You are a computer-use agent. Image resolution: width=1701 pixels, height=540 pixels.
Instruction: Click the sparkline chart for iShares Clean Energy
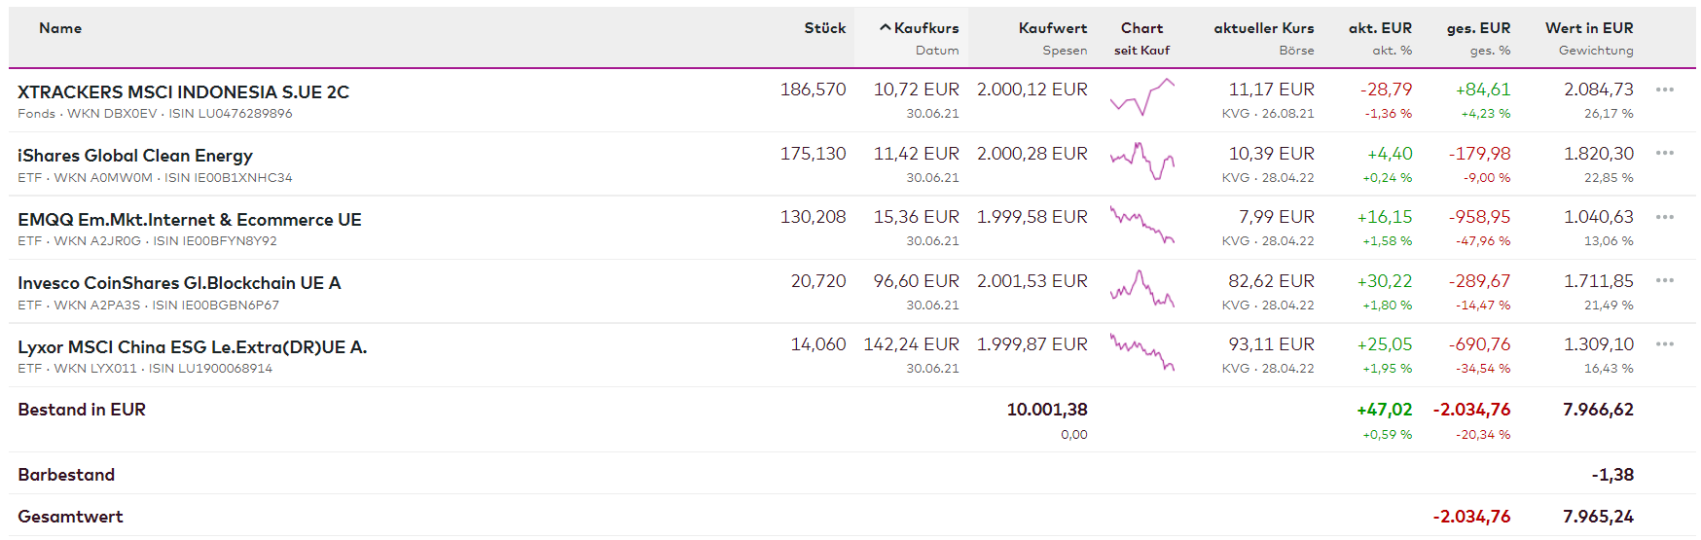[1142, 161]
